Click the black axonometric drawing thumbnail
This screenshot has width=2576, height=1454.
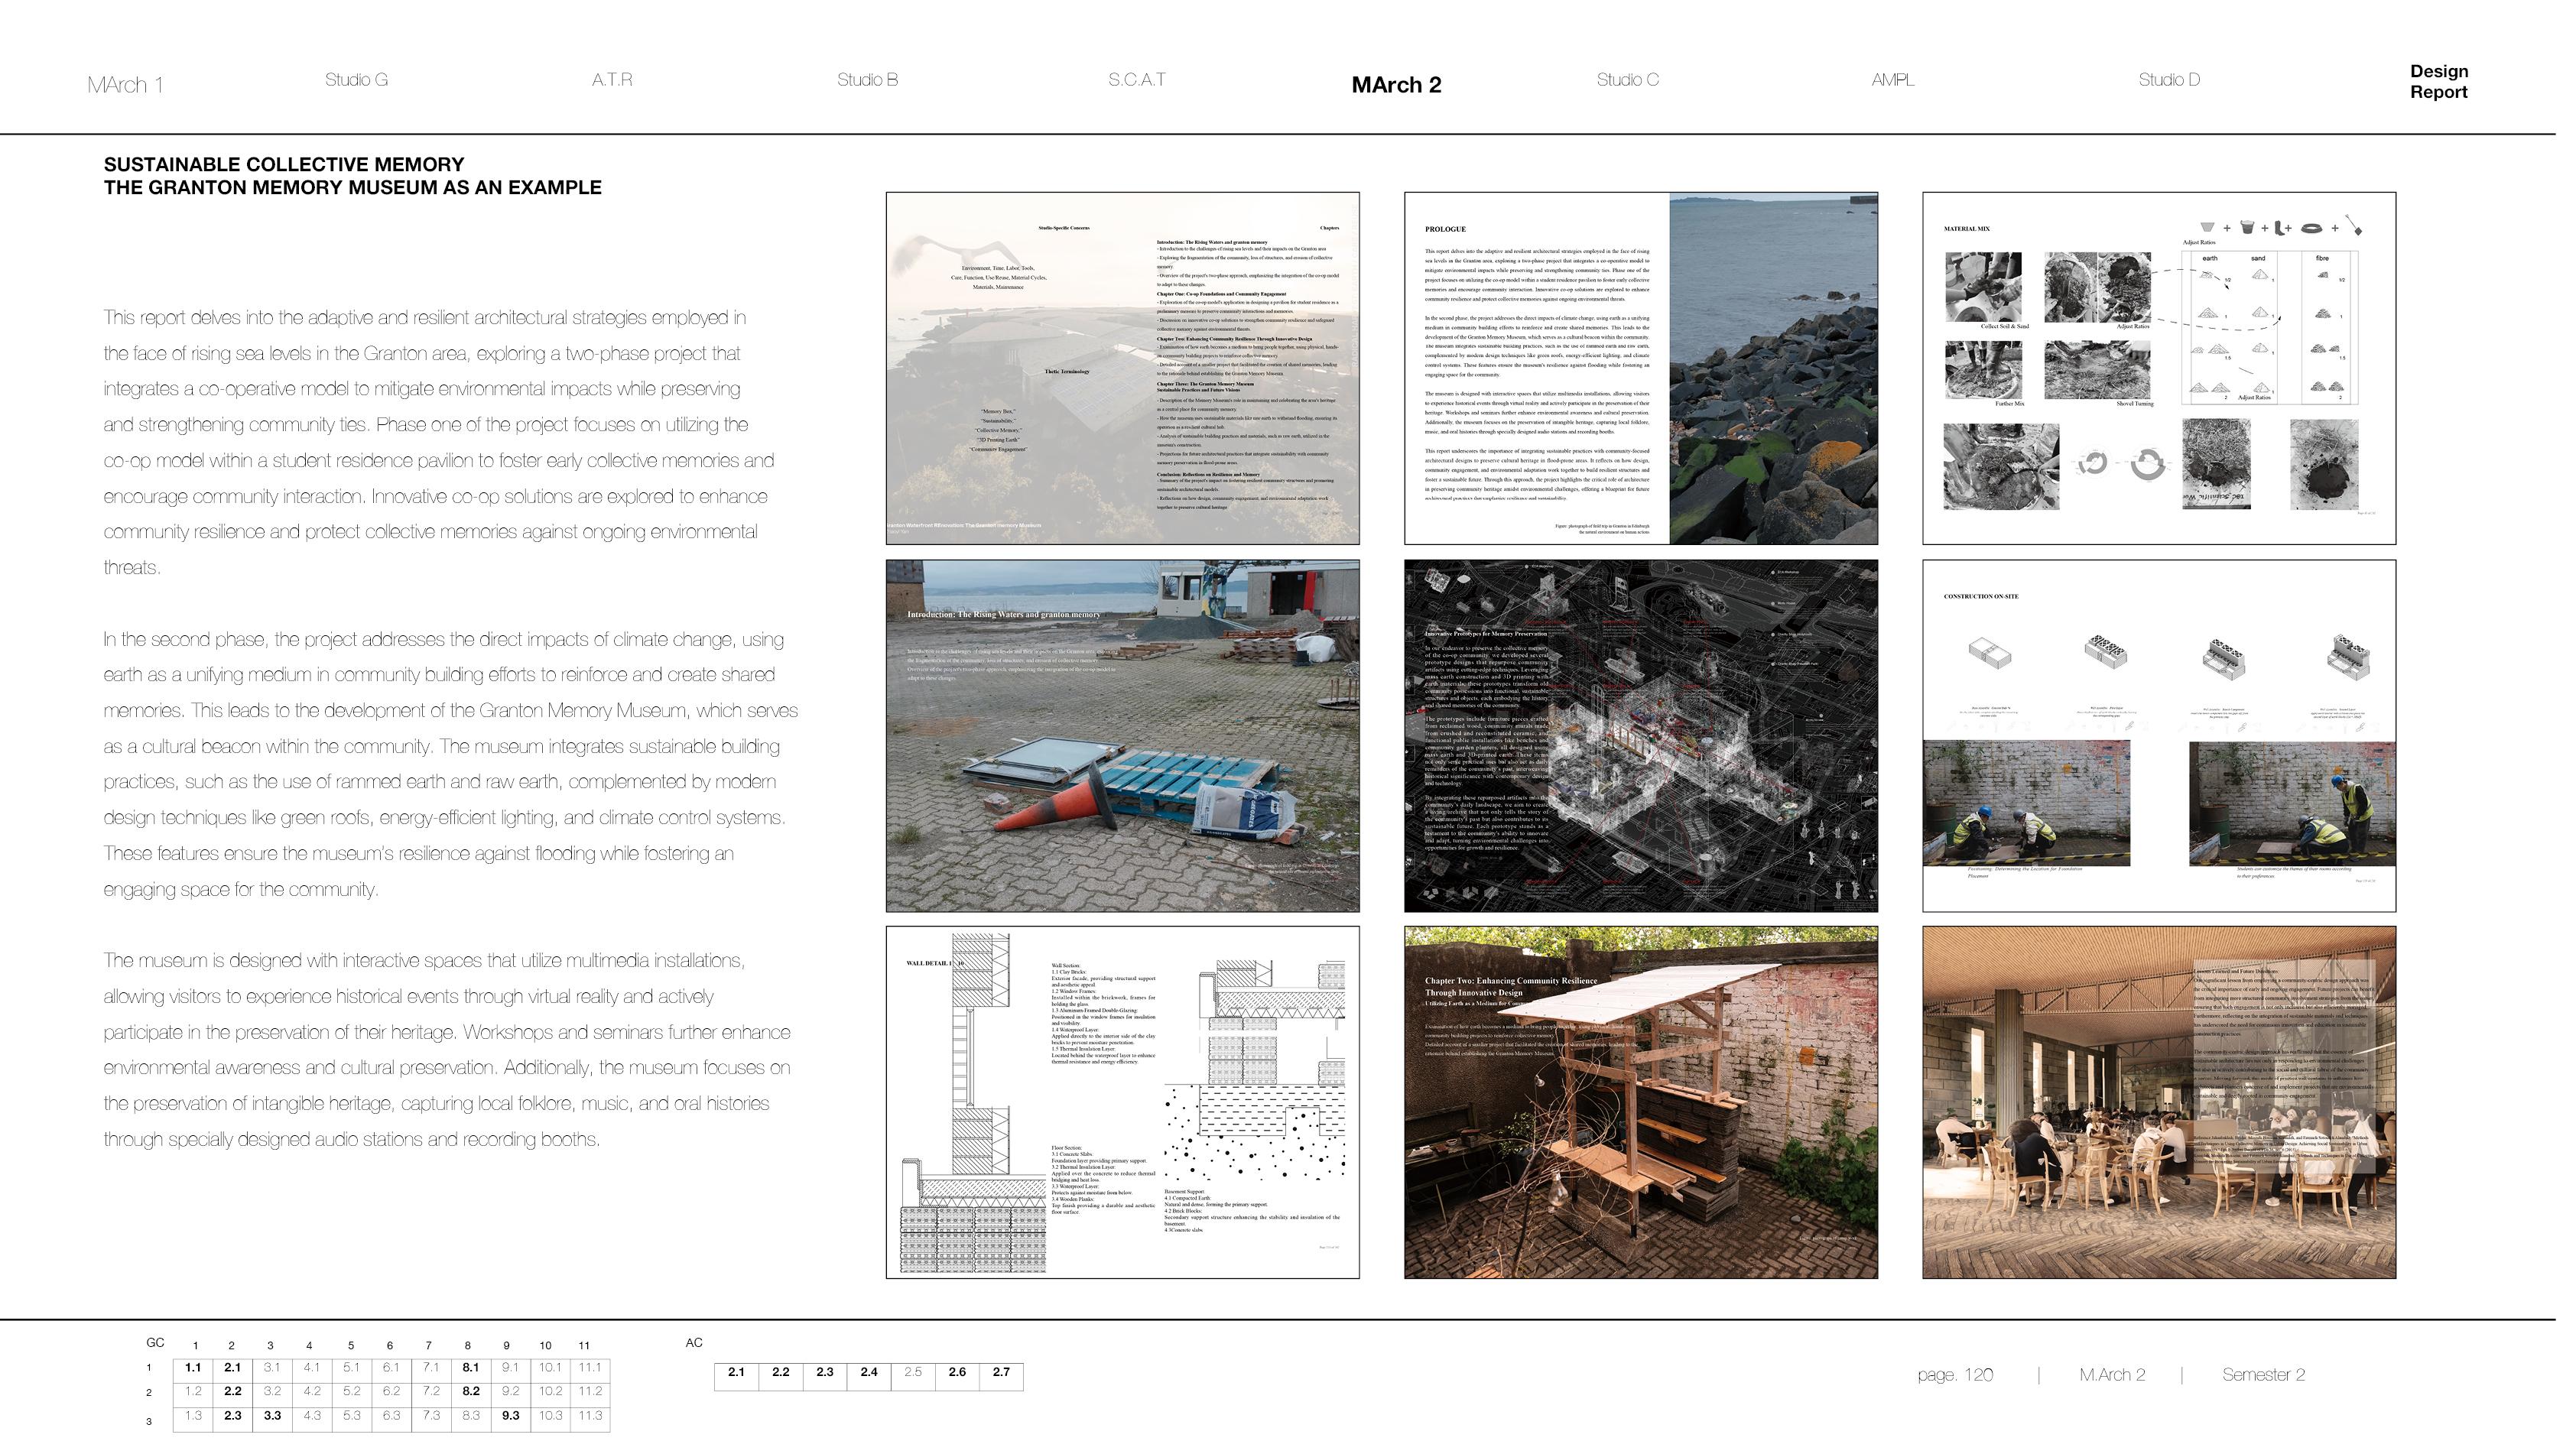pos(1640,735)
